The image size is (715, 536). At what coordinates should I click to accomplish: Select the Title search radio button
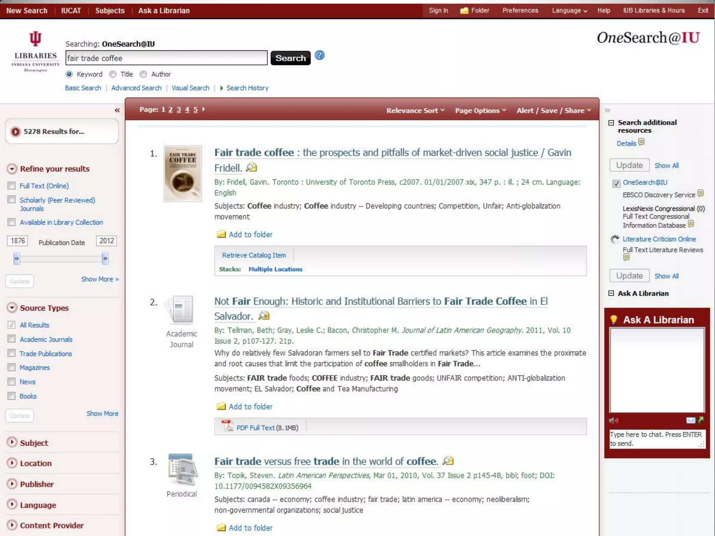[113, 74]
